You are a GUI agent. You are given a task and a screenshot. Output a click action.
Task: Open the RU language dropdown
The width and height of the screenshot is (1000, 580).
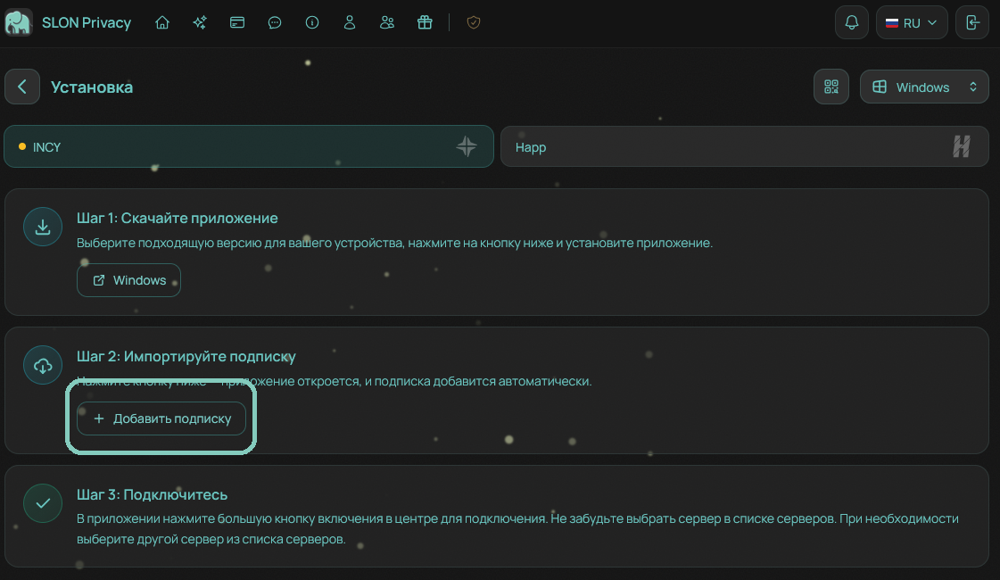pyautogui.click(x=912, y=22)
